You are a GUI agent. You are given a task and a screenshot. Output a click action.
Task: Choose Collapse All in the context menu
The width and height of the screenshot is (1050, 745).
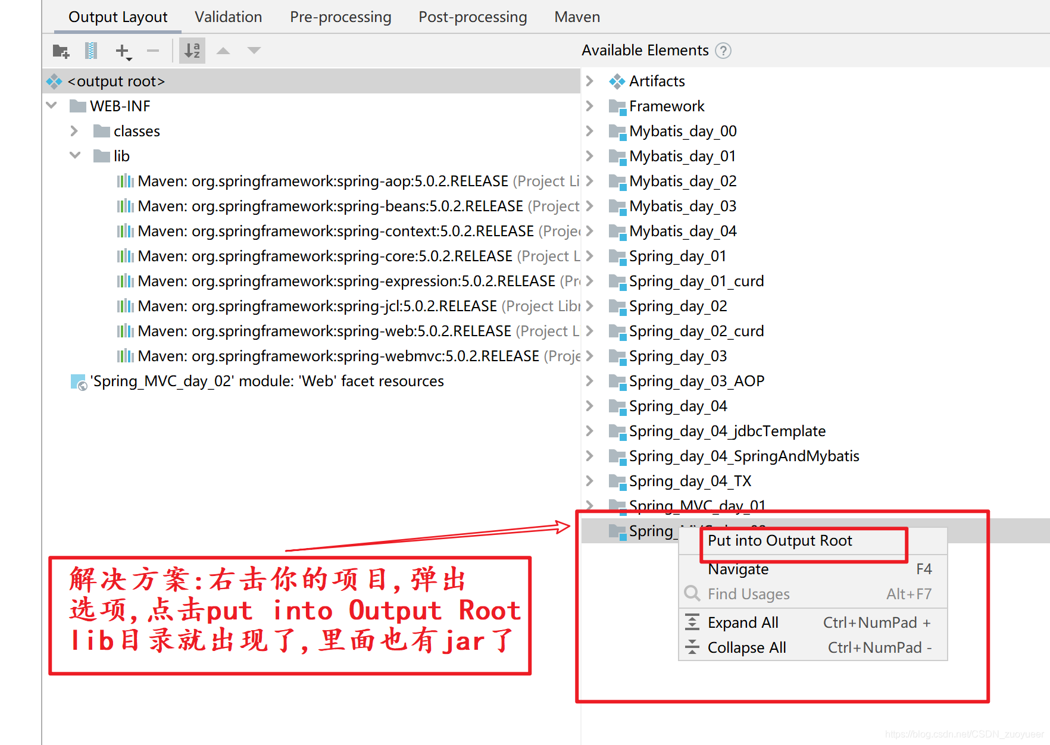[813, 648]
